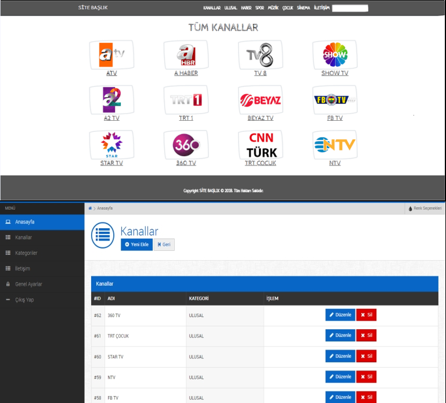Click the BEYAZ TV text link
The height and width of the screenshot is (403, 446).
260,118
